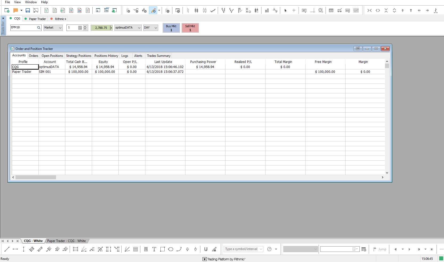This screenshot has height=262, width=444.
Task: Click the Buy Mkt button
Action: pos(171,28)
